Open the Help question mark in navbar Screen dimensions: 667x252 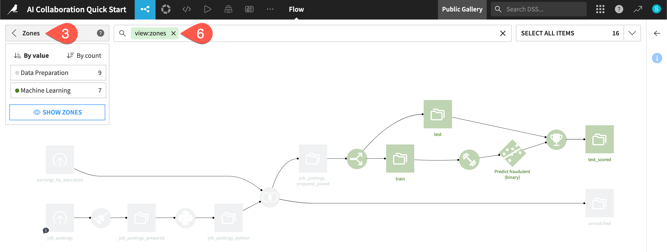point(619,10)
